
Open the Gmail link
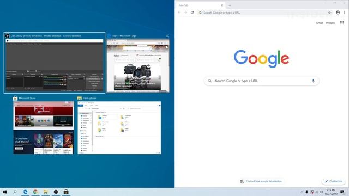click(319, 23)
